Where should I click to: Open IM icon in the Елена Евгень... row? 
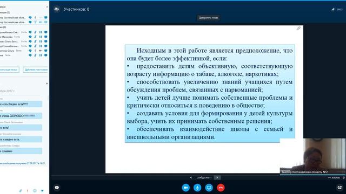(x=30, y=46)
